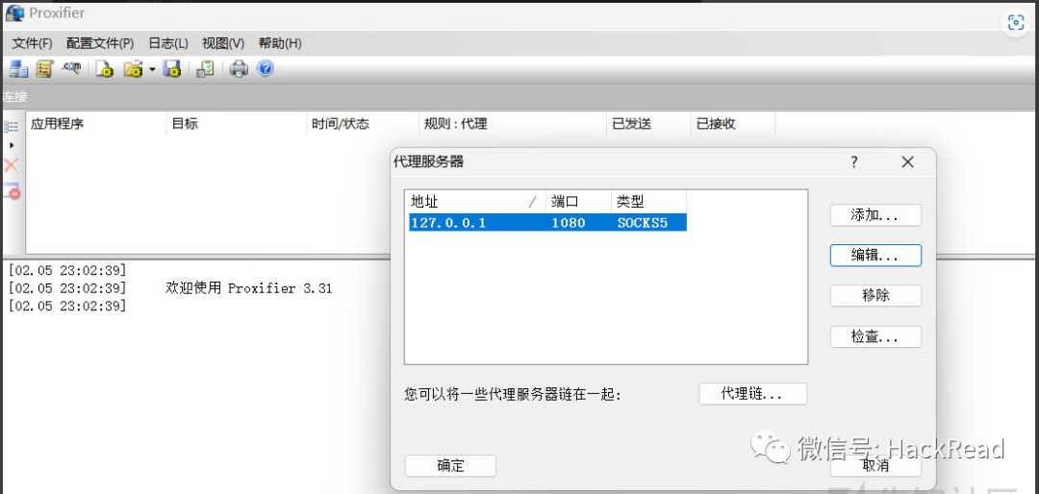This screenshot has width=1039, height=494.
Task: Click the New Profile toolbar icon
Action: pos(105,69)
